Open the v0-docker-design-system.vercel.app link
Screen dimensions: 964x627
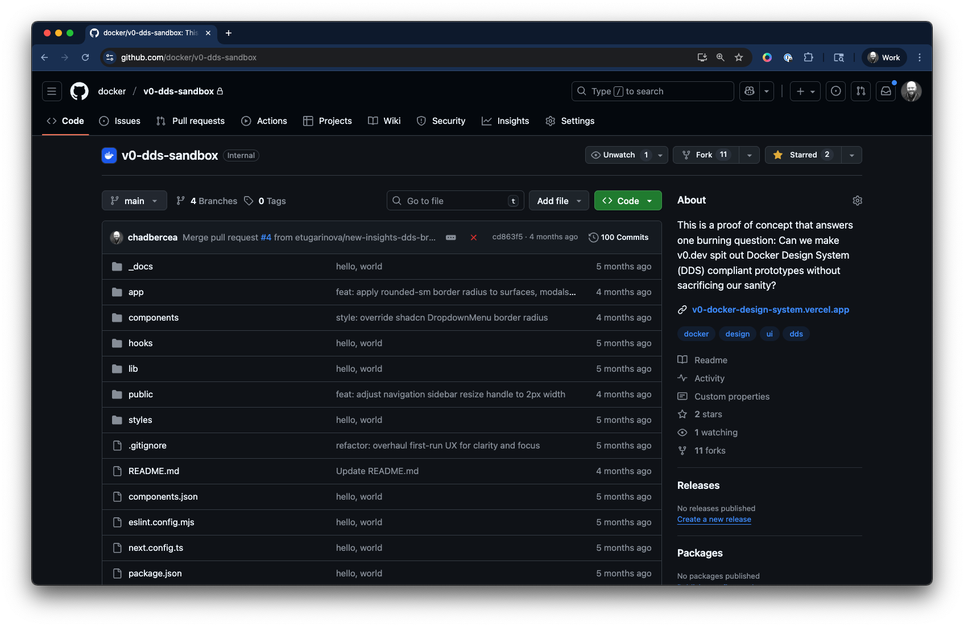point(771,309)
